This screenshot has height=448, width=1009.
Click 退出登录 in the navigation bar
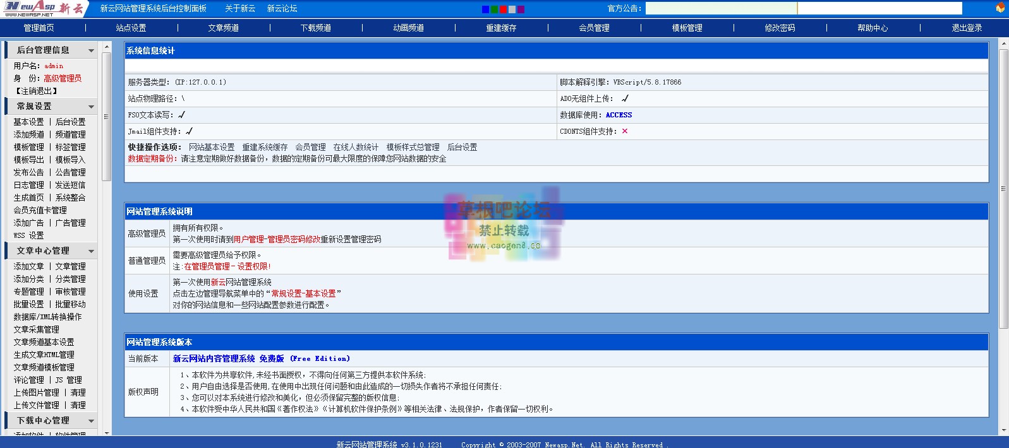click(x=967, y=28)
